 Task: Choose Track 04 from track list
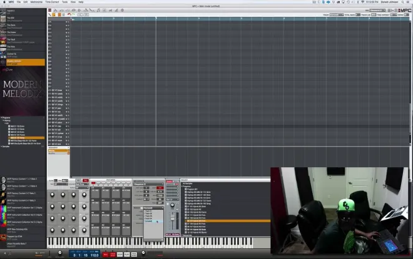[153, 218]
